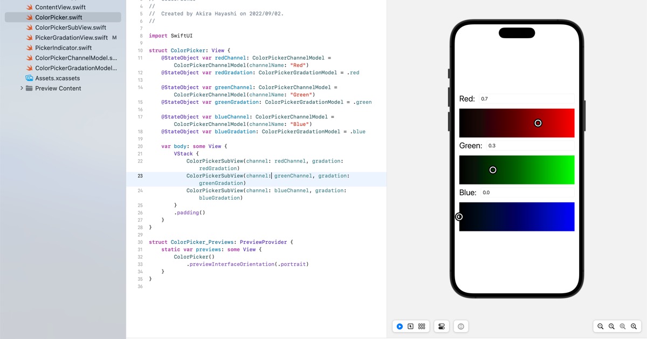Click the 'Red:' label in preview
Image resolution: width=647 pixels, height=339 pixels.
pos(467,99)
